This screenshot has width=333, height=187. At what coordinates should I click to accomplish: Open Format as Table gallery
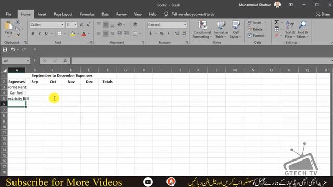tap(221, 30)
